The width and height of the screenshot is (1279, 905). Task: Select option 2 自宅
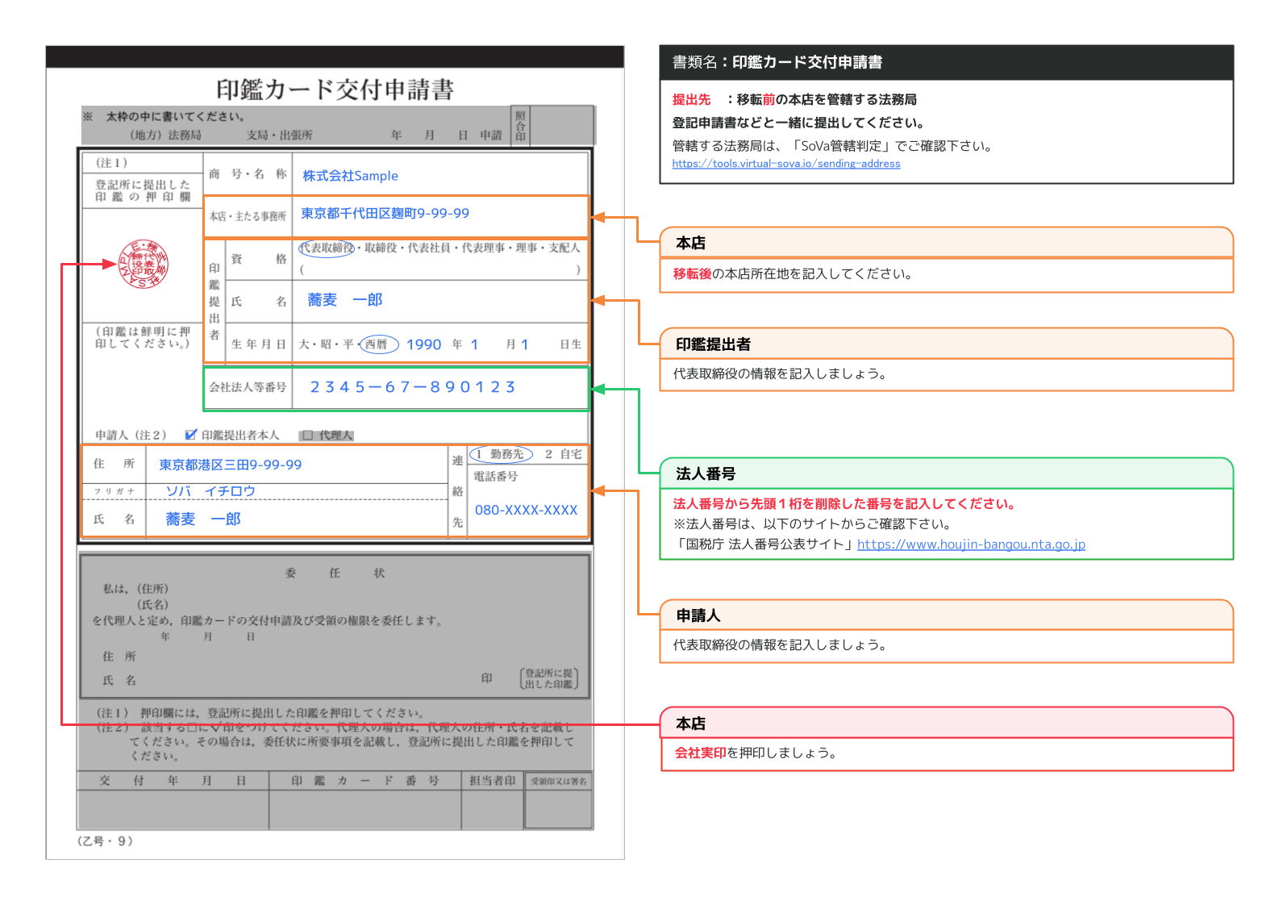coord(563,454)
